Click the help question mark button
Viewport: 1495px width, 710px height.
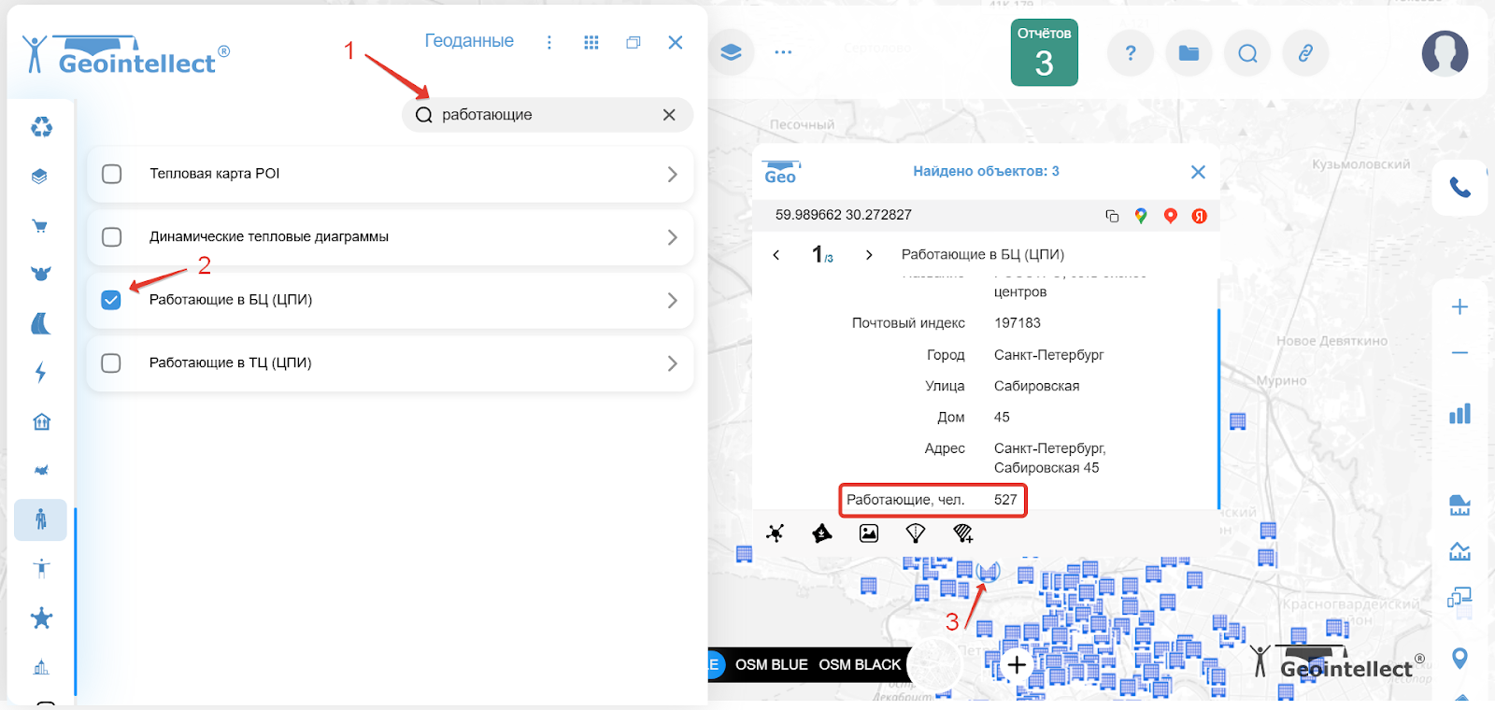pos(1131,53)
